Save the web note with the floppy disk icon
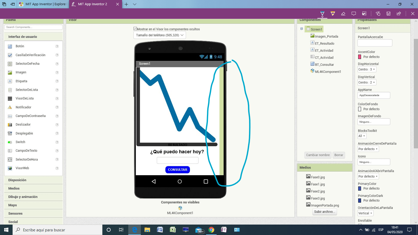The width and height of the screenshot is (418, 235). click(388, 14)
